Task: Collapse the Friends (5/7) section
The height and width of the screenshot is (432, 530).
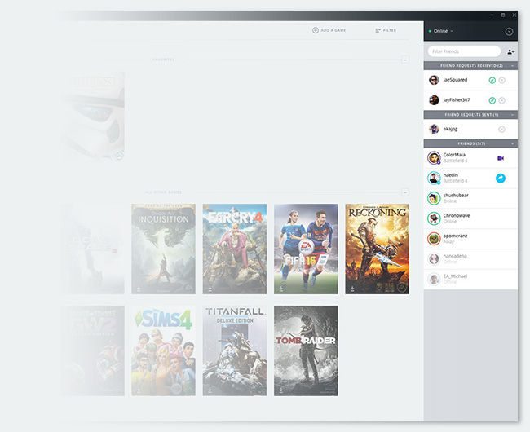Action: pos(512,143)
